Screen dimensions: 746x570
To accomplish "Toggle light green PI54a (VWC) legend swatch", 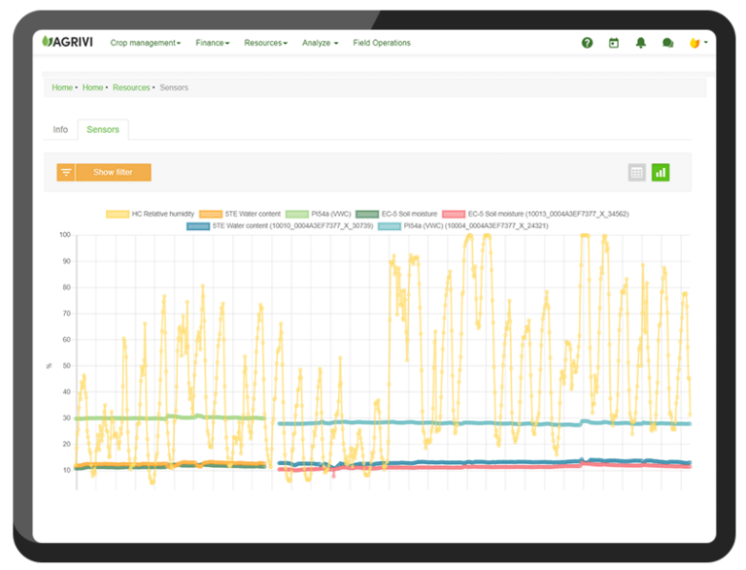I will point(297,214).
